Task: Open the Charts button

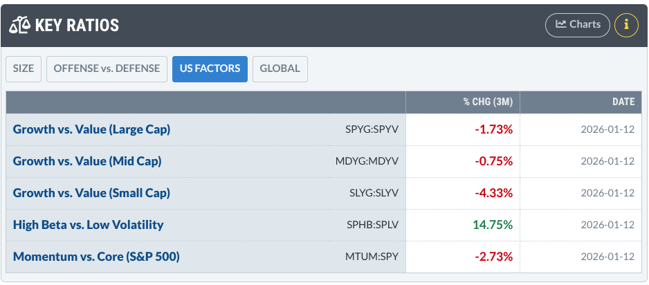Action: point(578,25)
